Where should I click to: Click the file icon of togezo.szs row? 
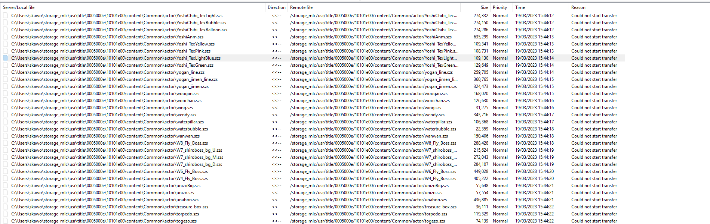click(x=6, y=221)
